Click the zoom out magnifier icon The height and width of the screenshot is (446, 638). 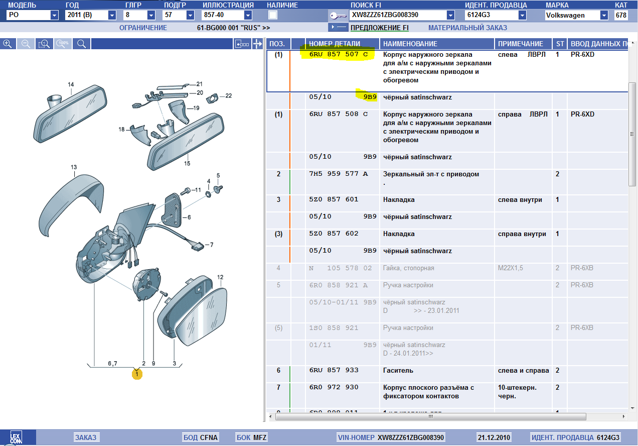point(26,44)
